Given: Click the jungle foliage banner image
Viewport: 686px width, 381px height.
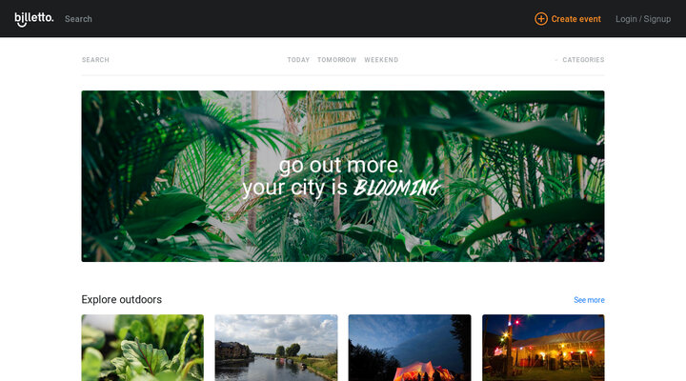Looking at the screenshot, I should [343, 176].
